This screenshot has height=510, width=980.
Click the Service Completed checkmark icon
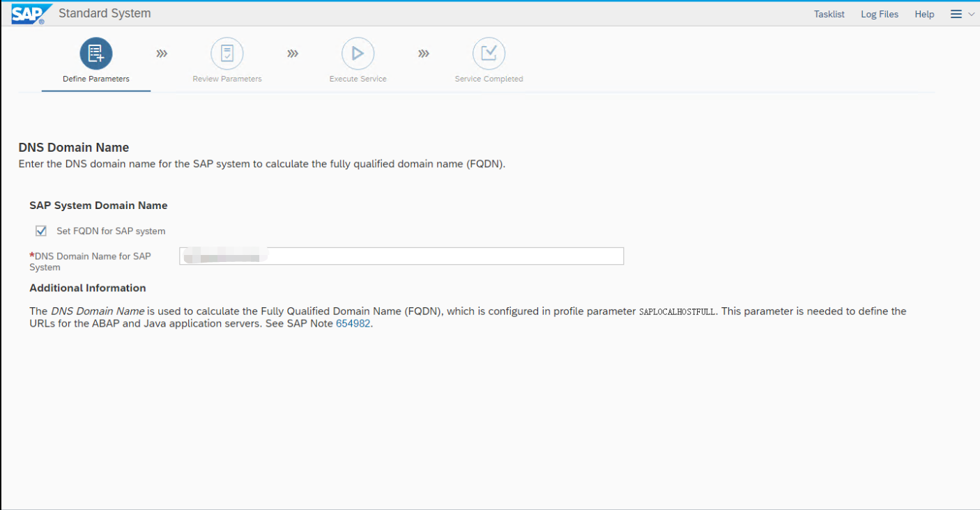(x=489, y=54)
